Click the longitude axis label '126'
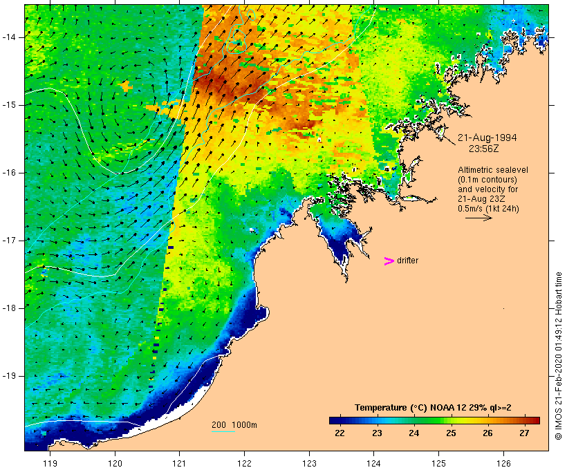This screenshot has height=470, width=567. [x=503, y=463]
